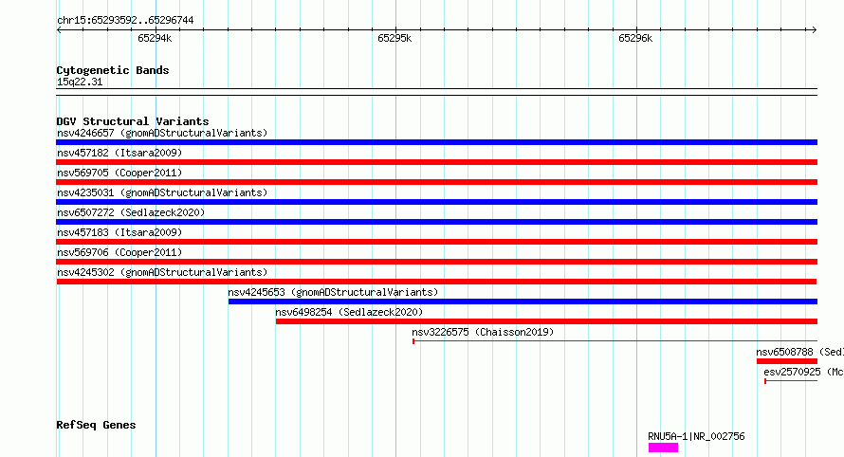844x457 pixels.
Task: Click the short red bar under nsv6508788
Action: coord(787,361)
